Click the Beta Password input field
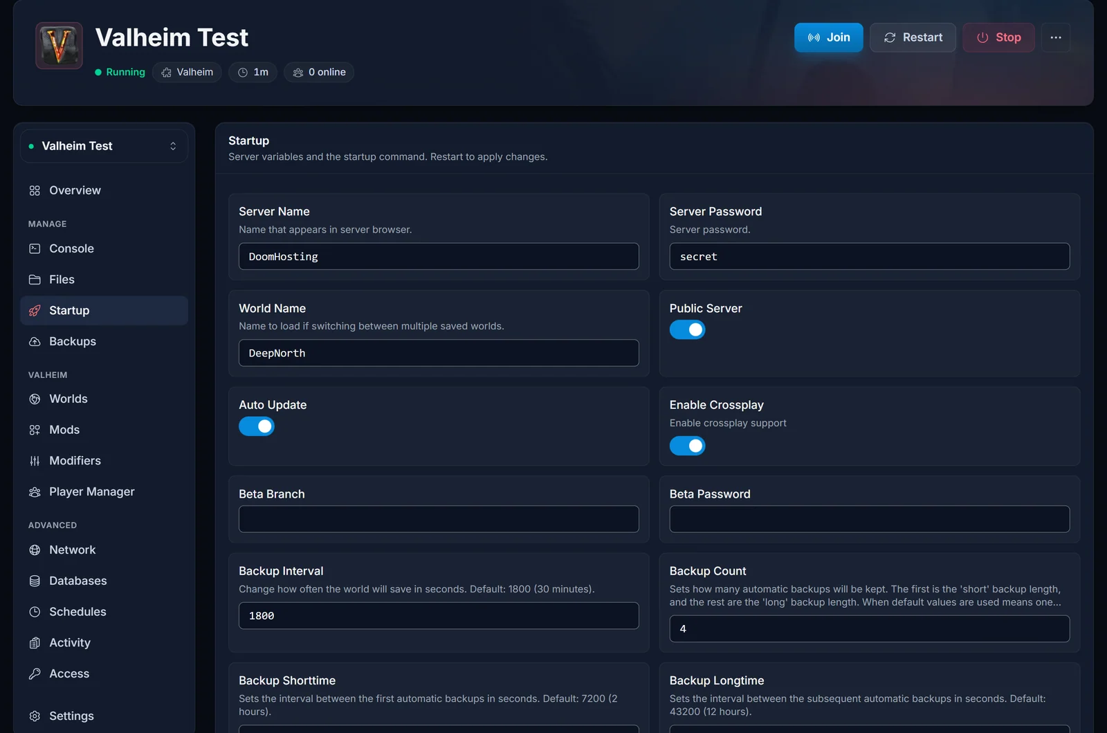Viewport: 1107px width, 733px height. tap(870, 519)
